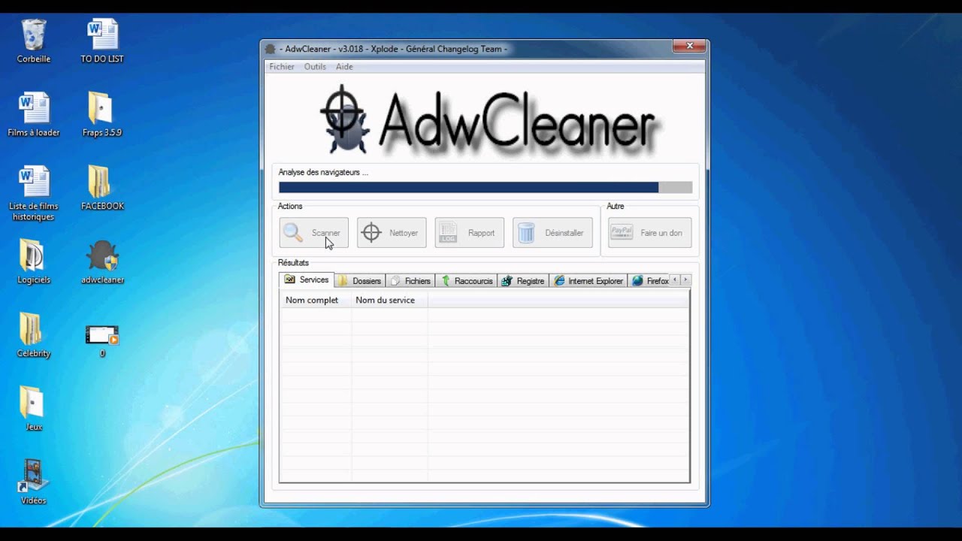
Task: Open the Vidéos shortcut icon
Action: [x=34, y=482]
